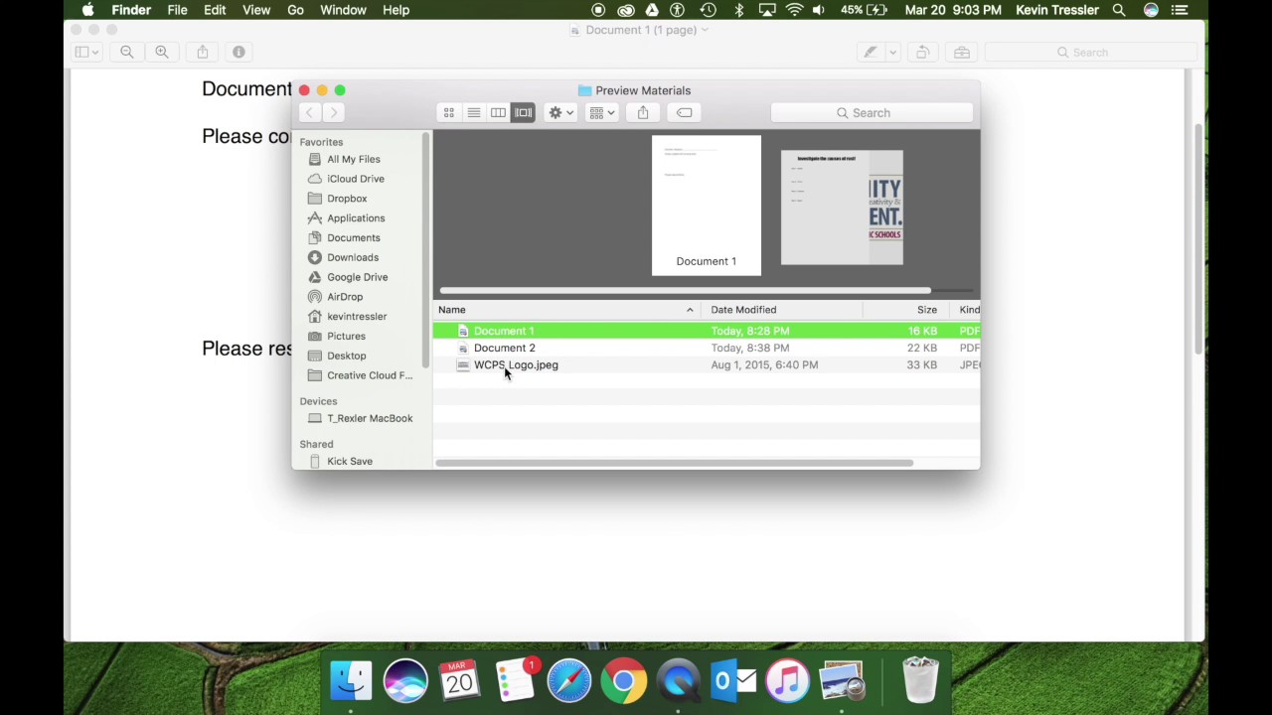Click the file list horizontal scrollbar
This screenshot has height=715, width=1272.
coord(674,463)
